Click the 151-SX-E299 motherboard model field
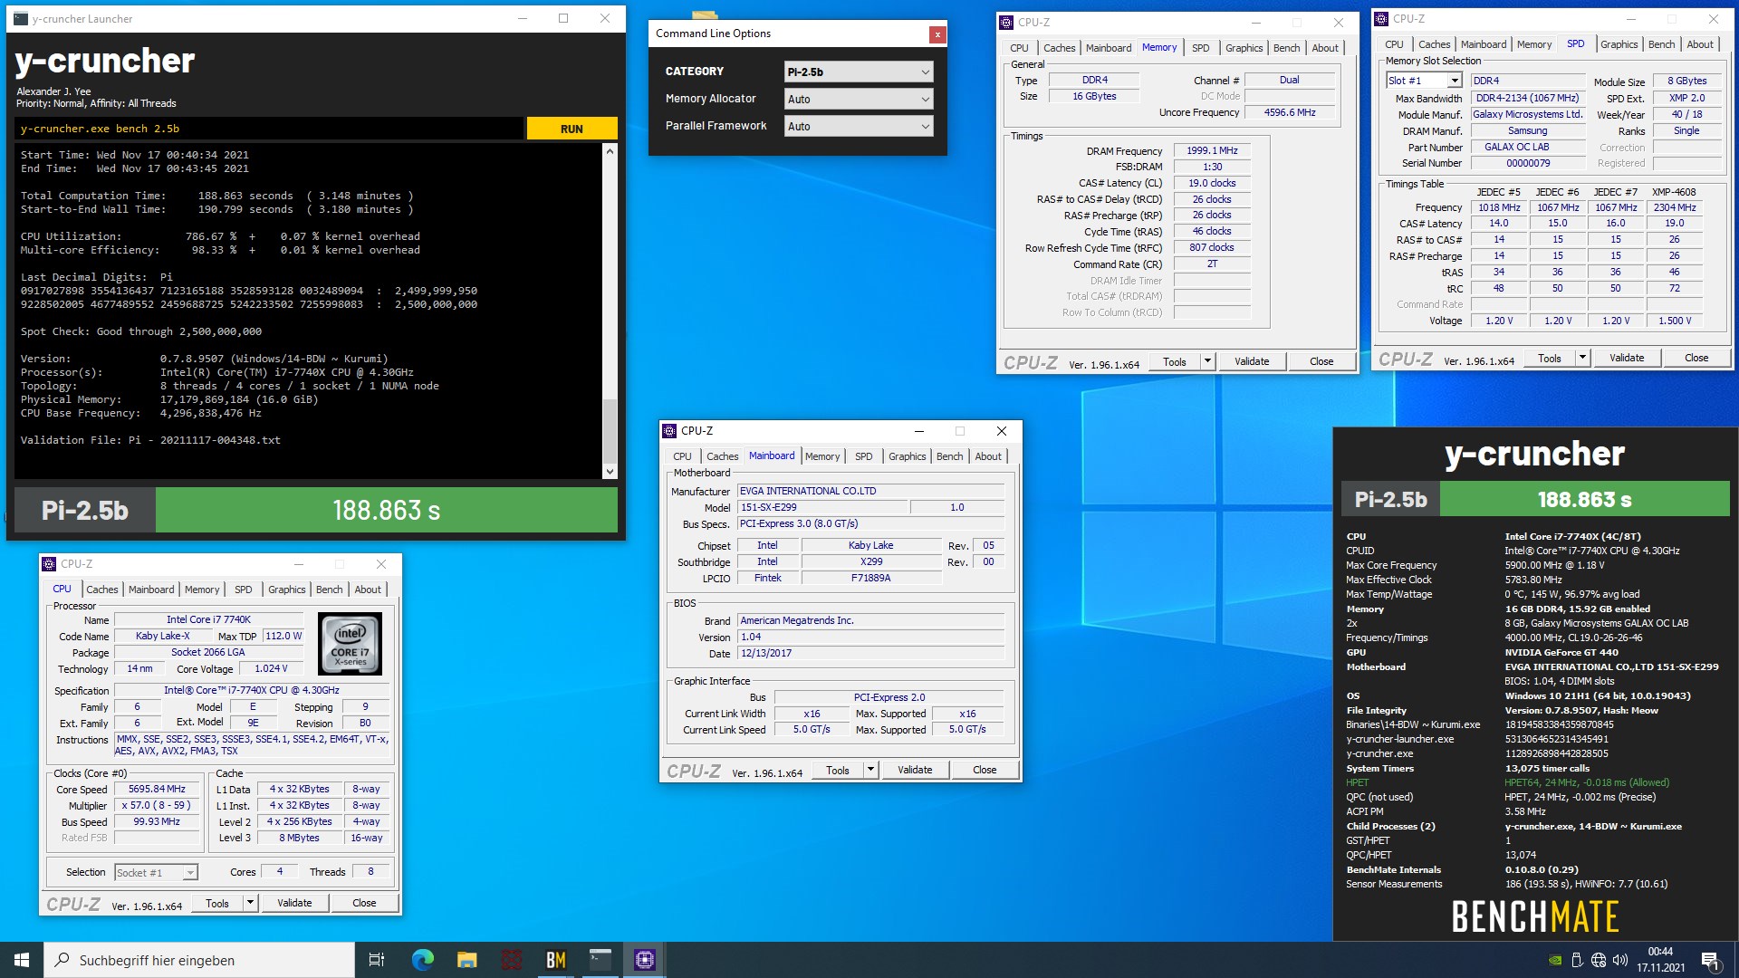Viewport: 1739px width, 978px height. (822, 507)
